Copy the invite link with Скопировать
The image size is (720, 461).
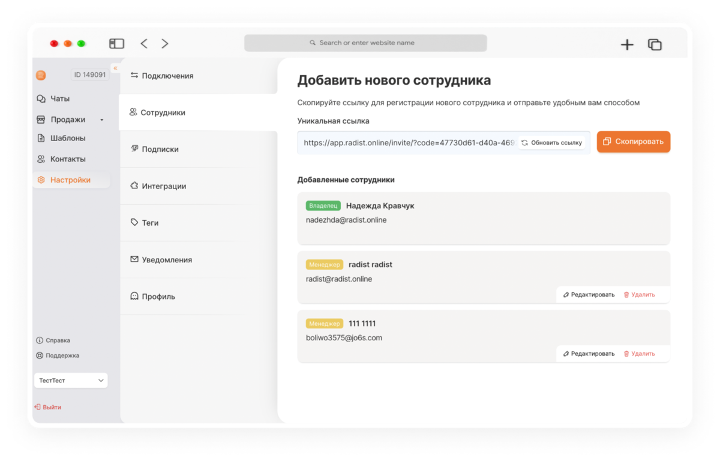(x=634, y=142)
